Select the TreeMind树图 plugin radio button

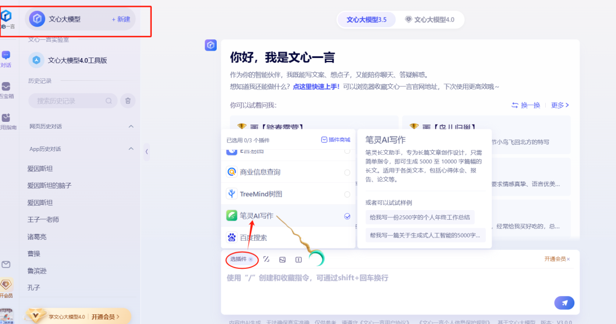click(347, 194)
